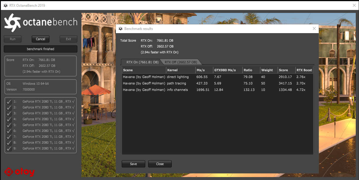Screen dimensions: 359x180
Task: Click the 'direct lighting' kernel cell
Action: 178,77
